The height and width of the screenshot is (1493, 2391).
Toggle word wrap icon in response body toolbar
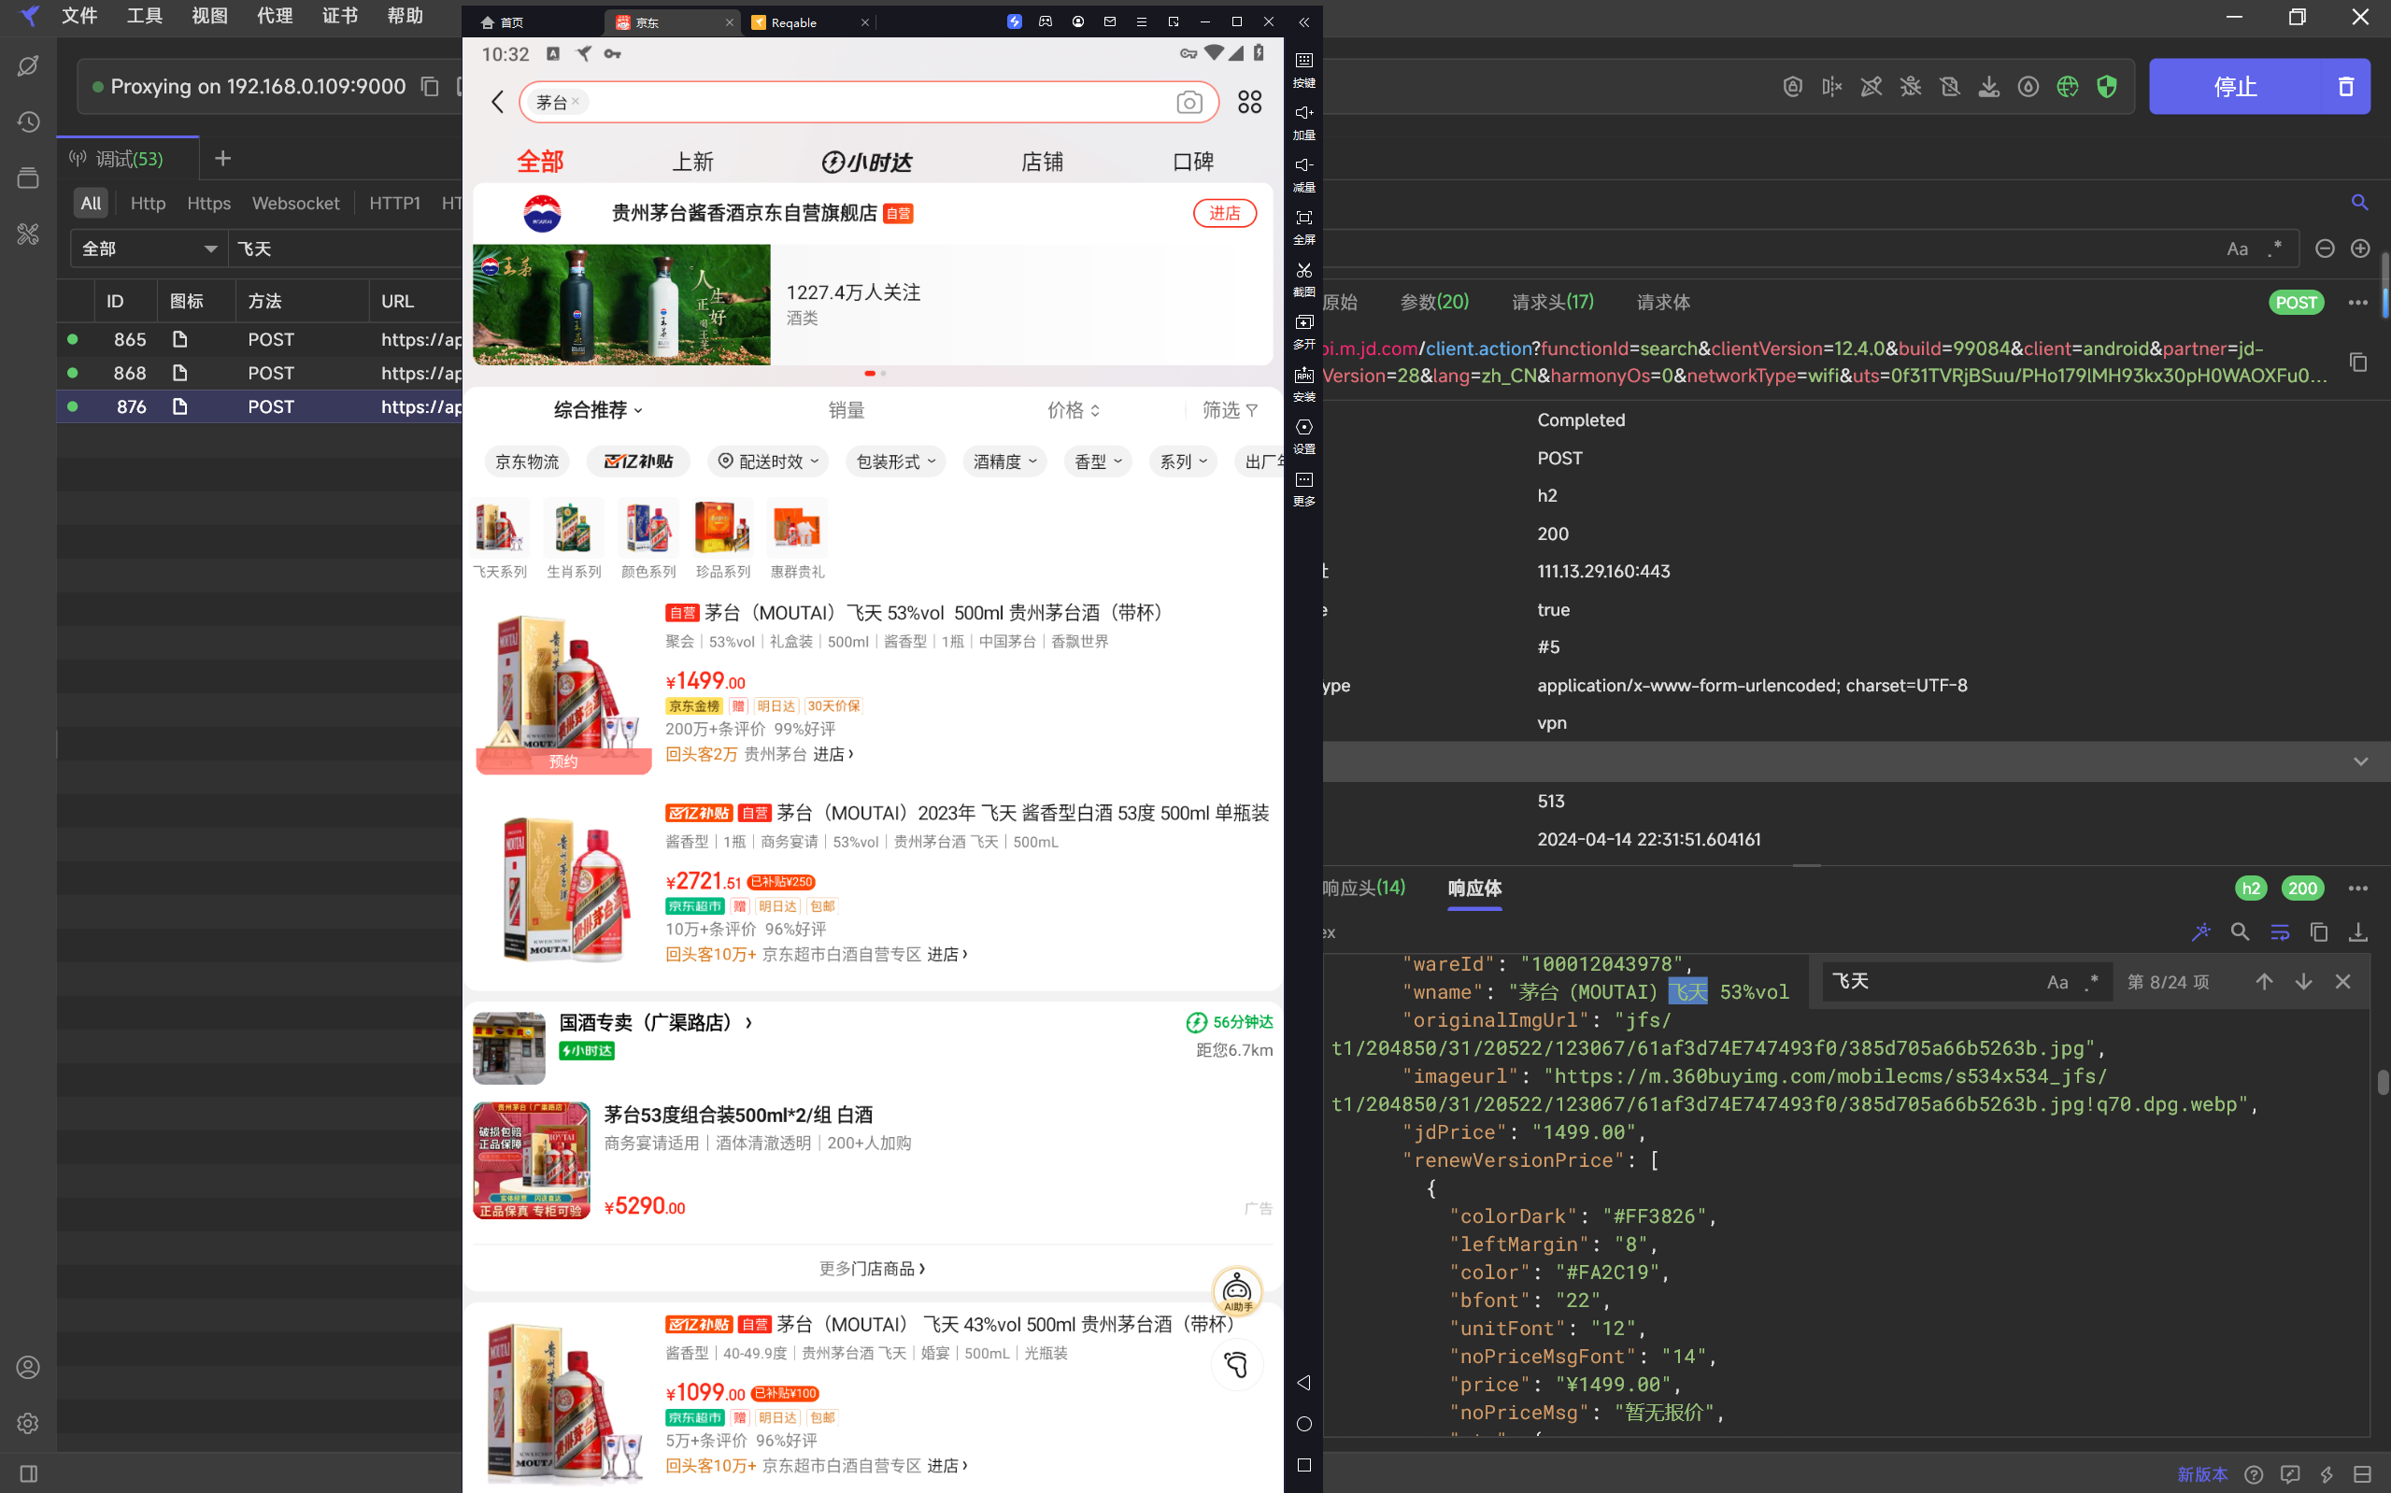pyautogui.click(x=2280, y=932)
